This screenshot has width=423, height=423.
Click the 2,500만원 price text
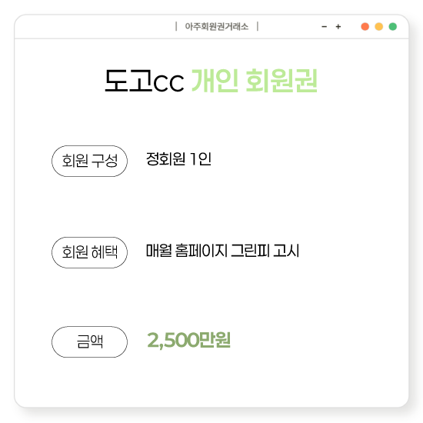(x=189, y=340)
